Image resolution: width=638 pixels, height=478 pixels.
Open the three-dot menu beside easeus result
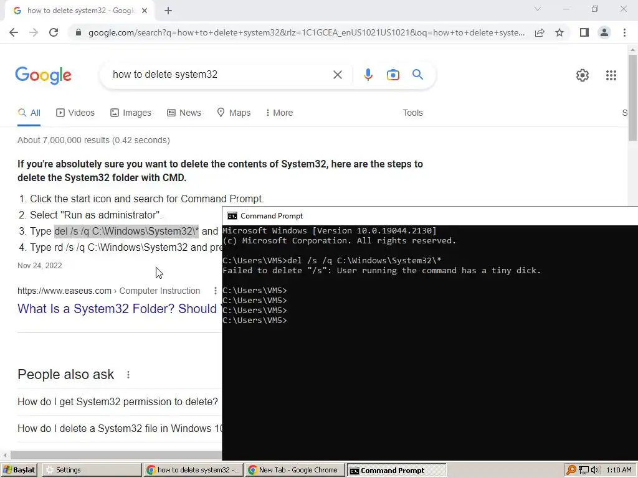click(215, 291)
